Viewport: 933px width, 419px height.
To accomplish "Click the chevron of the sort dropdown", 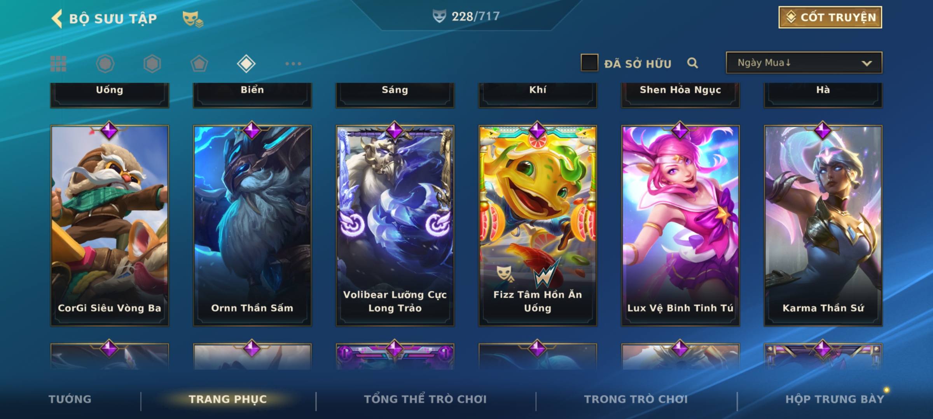I will pos(867,63).
